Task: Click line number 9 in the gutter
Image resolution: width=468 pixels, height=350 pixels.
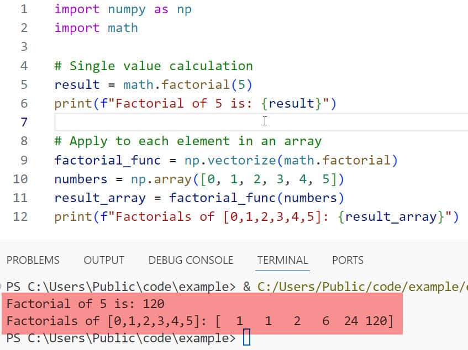Action: [23, 160]
